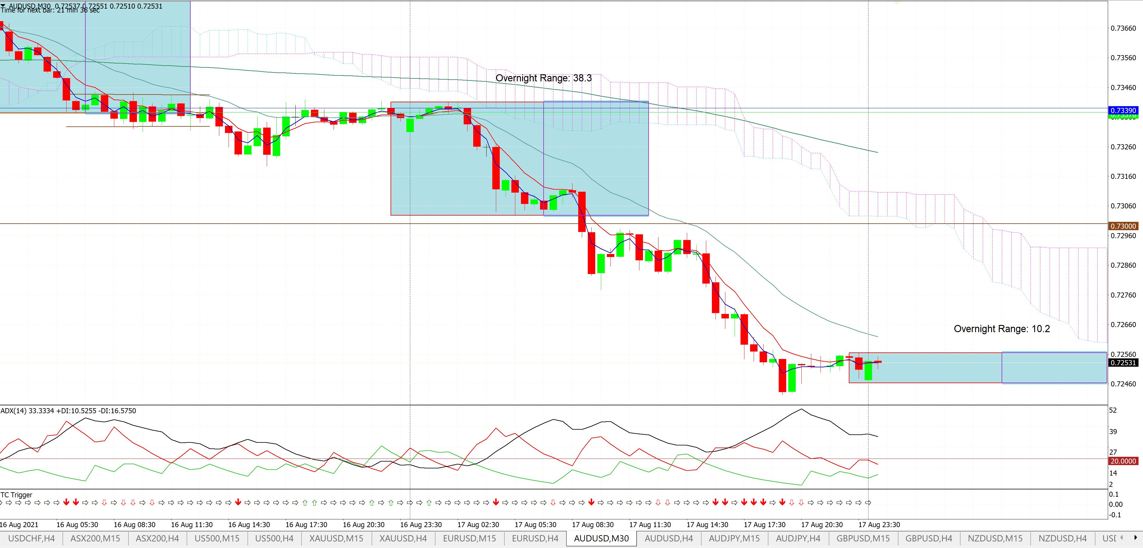Screen dimensions: 1143x548
Task: Open the ASX200,M15 chart tab
Action: coord(95,538)
